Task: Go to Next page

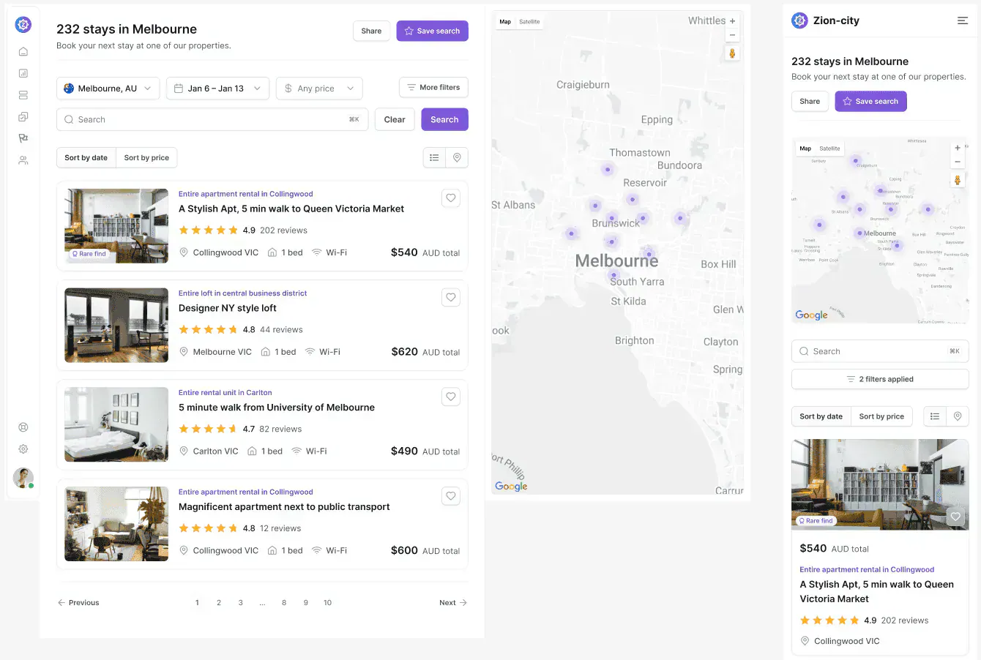Action: pyautogui.click(x=453, y=603)
